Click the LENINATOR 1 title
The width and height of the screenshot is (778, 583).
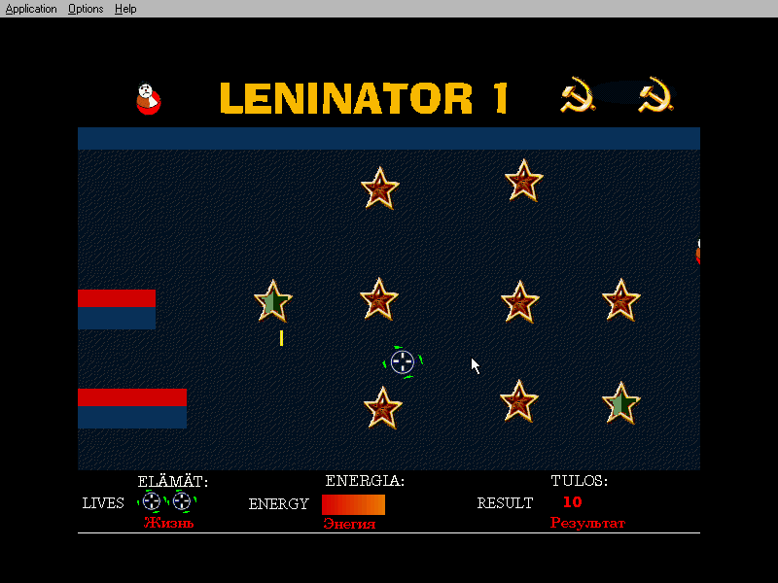[x=364, y=98]
